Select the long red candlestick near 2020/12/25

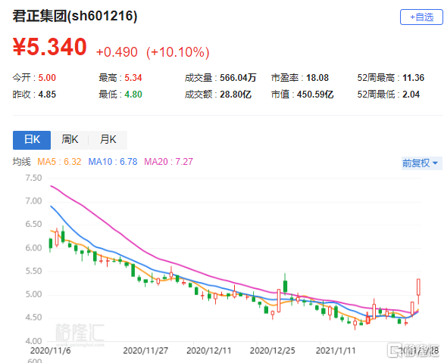(x=279, y=300)
